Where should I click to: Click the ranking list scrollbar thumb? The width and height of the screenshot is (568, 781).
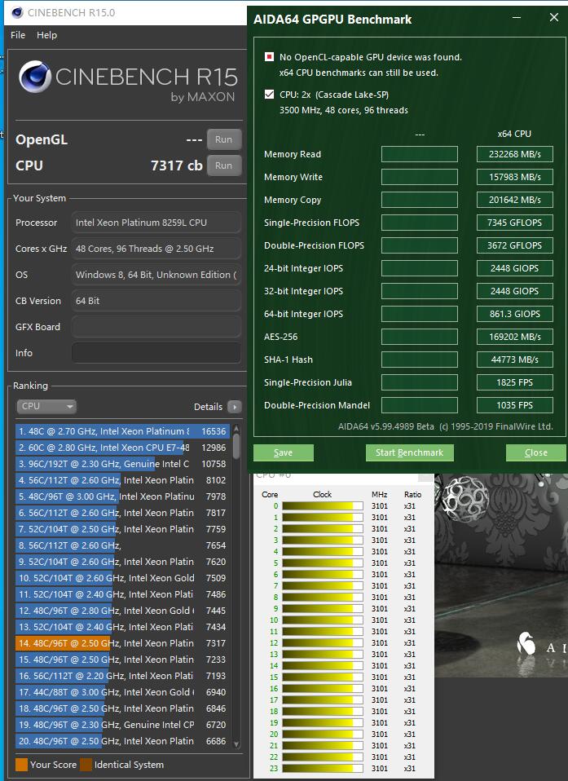(236, 446)
